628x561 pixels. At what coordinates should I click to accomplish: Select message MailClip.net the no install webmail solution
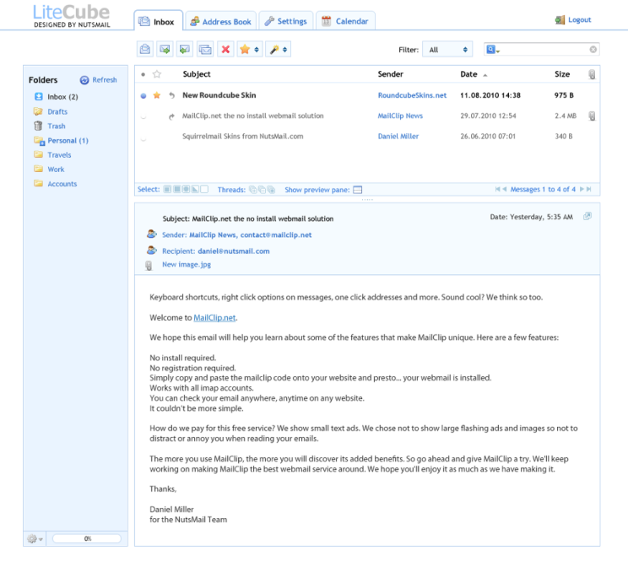(252, 116)
